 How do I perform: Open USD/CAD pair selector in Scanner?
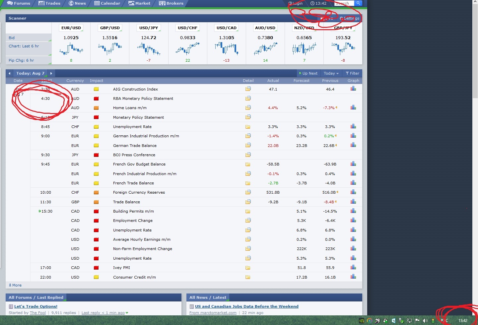(227, 28)
